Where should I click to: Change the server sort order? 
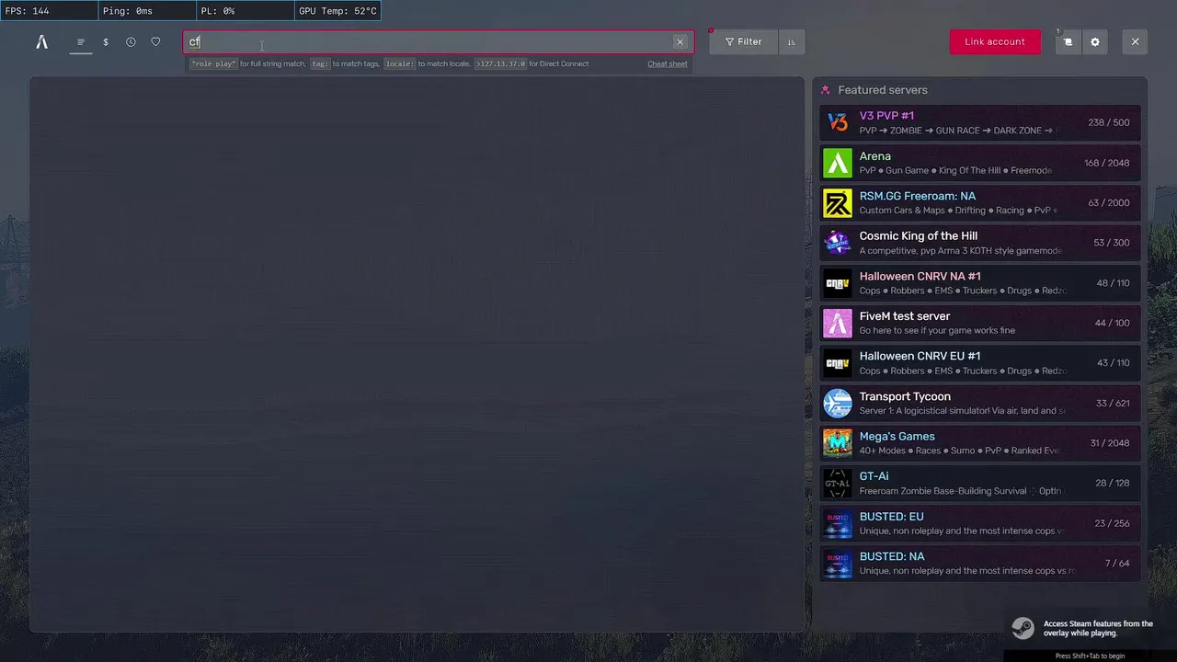click(x=791, y=42)
